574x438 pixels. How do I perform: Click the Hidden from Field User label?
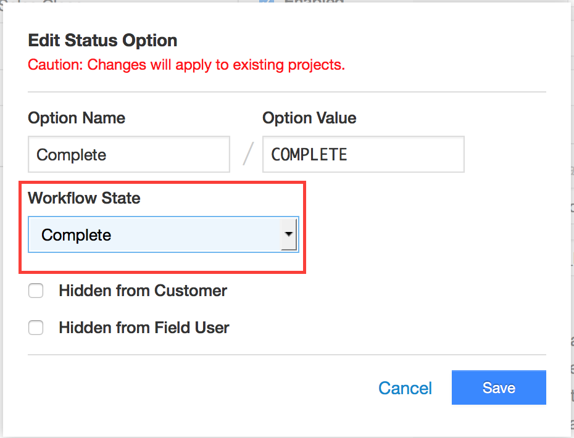click(144, 328)
